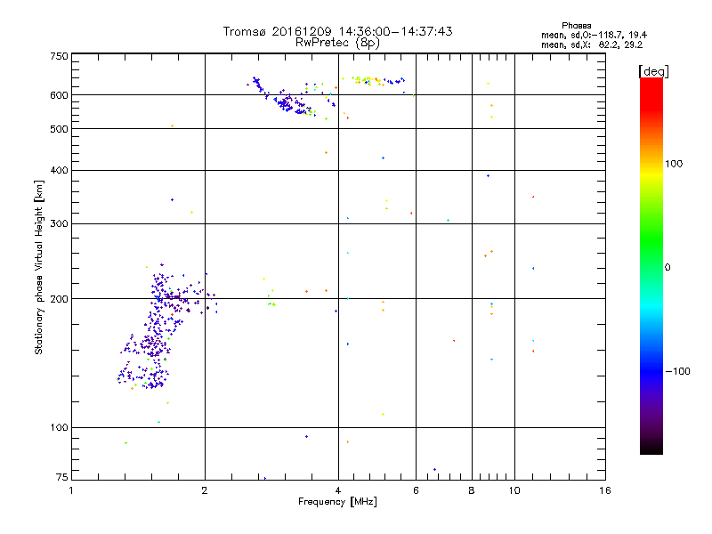Click the plot title 'Tromsø 20161209 14:36:00-14:37:43'
712x534 pixels.
[337, 31]
